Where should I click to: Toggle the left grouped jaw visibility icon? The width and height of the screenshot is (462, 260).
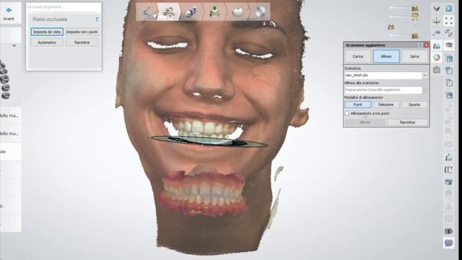[x=391, y=27]
